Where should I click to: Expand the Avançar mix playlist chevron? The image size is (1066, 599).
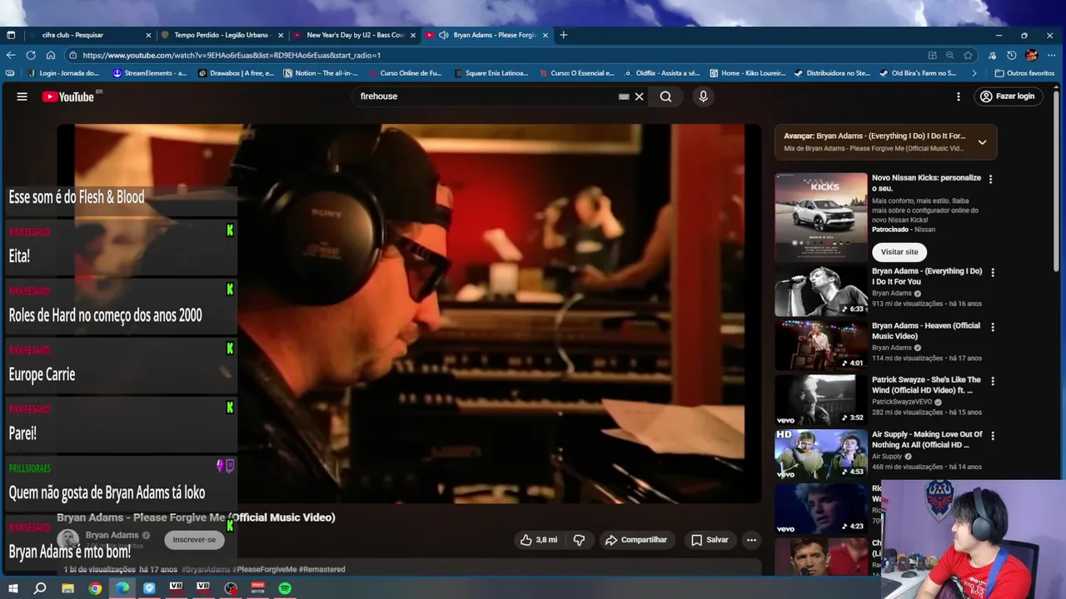982,142
